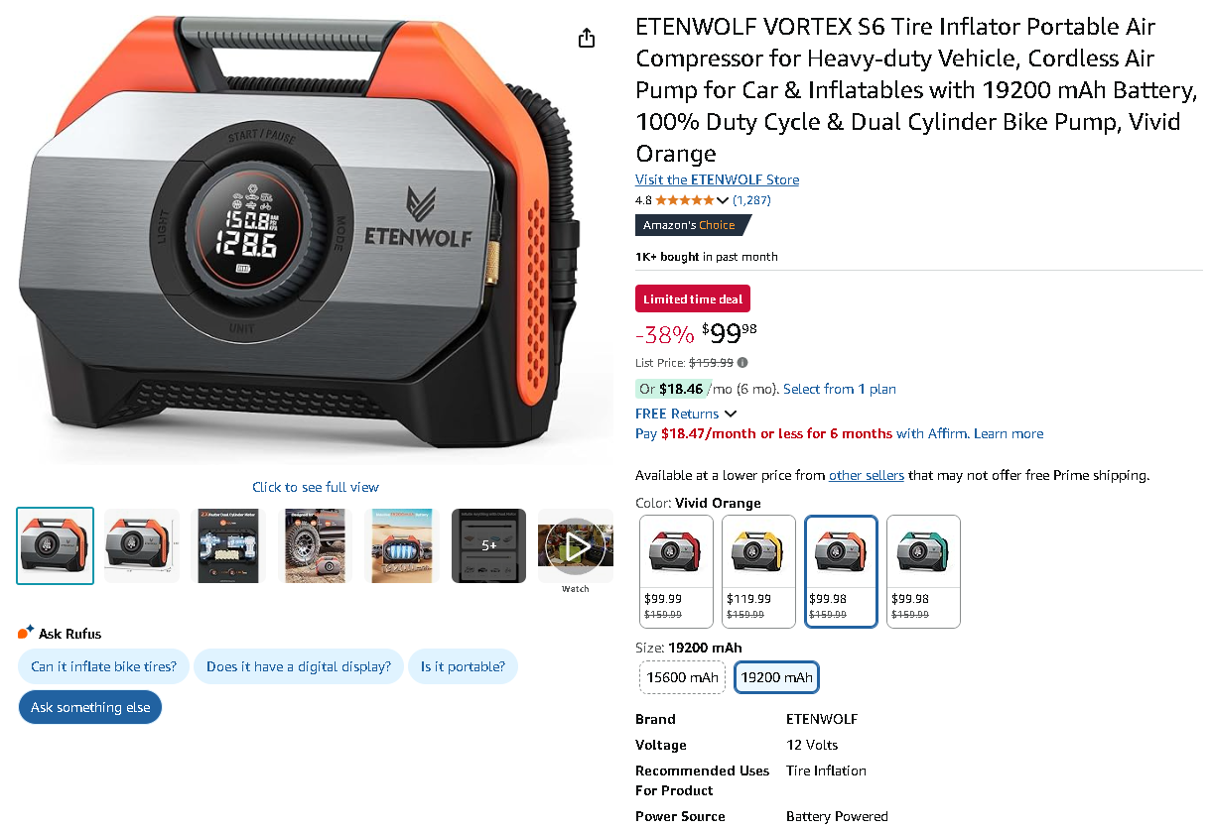Choose the yellow color variant at $119.99

[758, 571]
